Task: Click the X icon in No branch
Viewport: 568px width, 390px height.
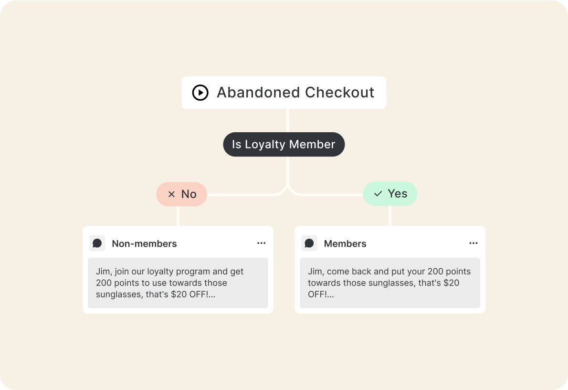Action: [x=172, y=194]
